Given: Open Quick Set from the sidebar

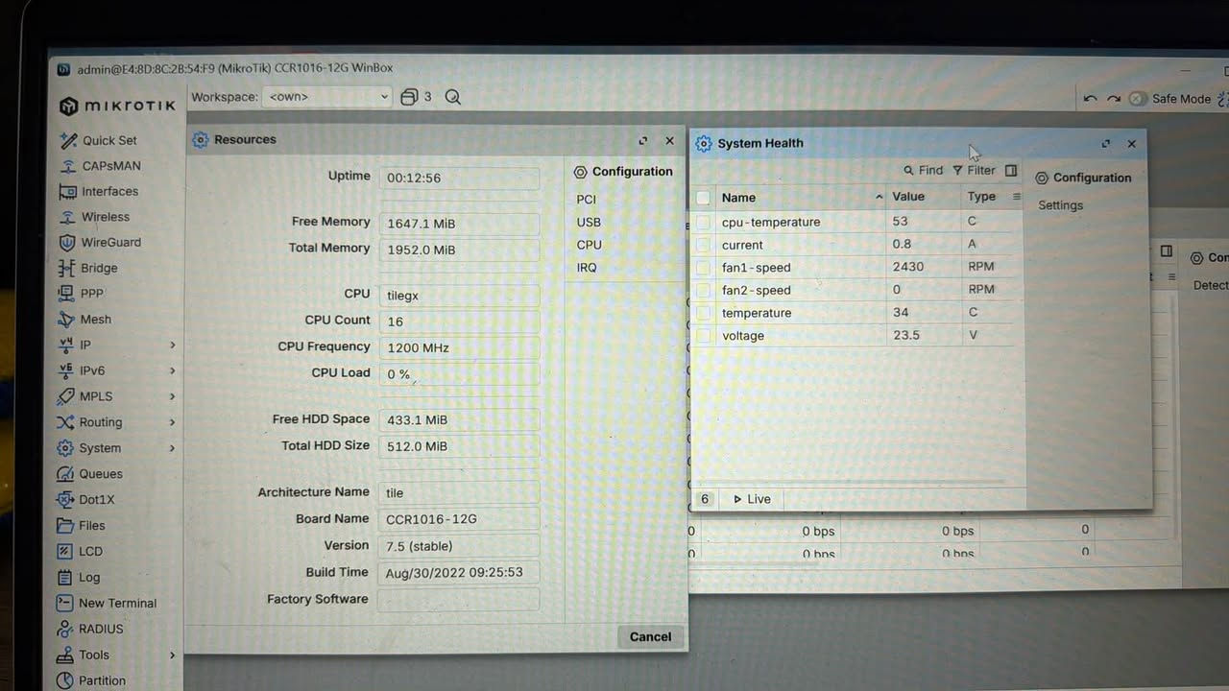Looking at the screenshot, I should 98,140.
